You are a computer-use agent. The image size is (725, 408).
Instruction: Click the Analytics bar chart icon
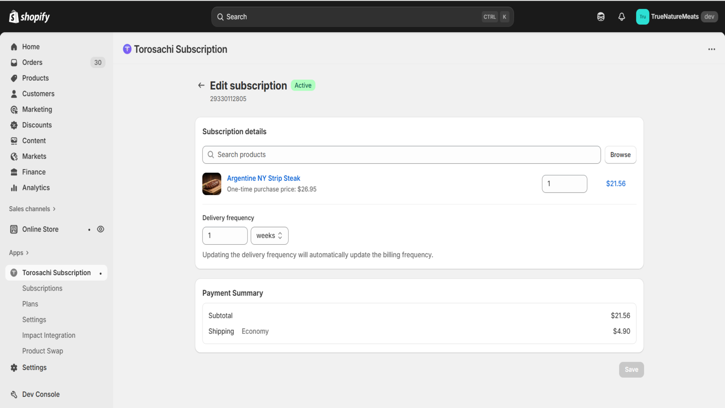pos(14,188)
